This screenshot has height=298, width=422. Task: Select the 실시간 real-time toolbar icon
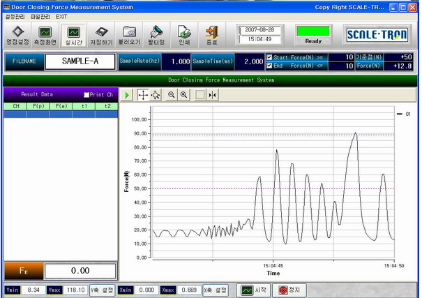point(73,36)
